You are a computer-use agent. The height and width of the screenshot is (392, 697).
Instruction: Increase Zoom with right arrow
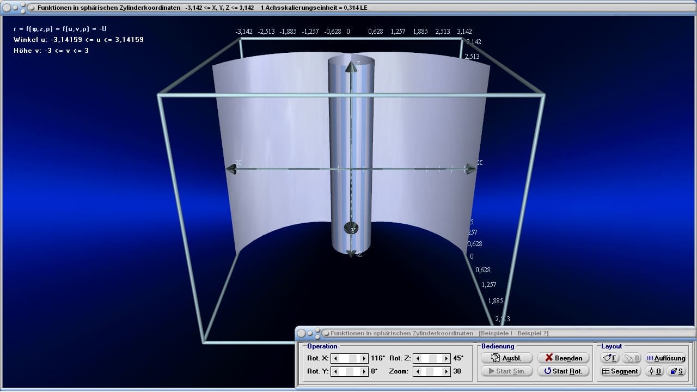[446, 371]
